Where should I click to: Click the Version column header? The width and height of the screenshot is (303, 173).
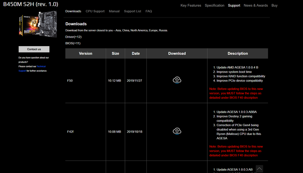tap(86, 54)
